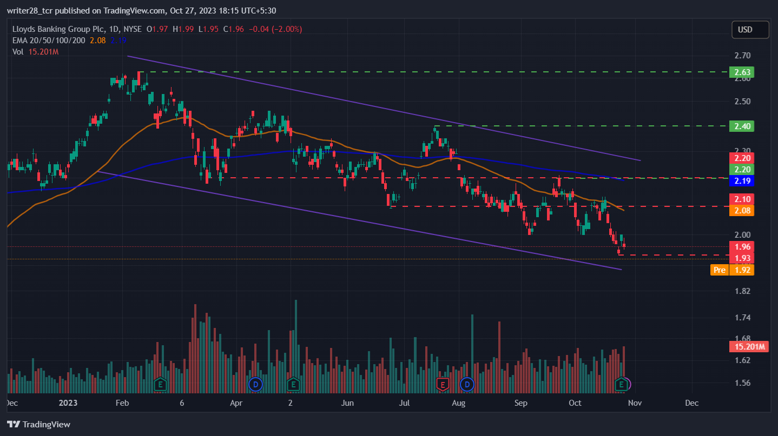Click the orange 2.08 price-axis label
This screenshot has height=436, width=778.
pyautogui.click(x=741, y=211)
